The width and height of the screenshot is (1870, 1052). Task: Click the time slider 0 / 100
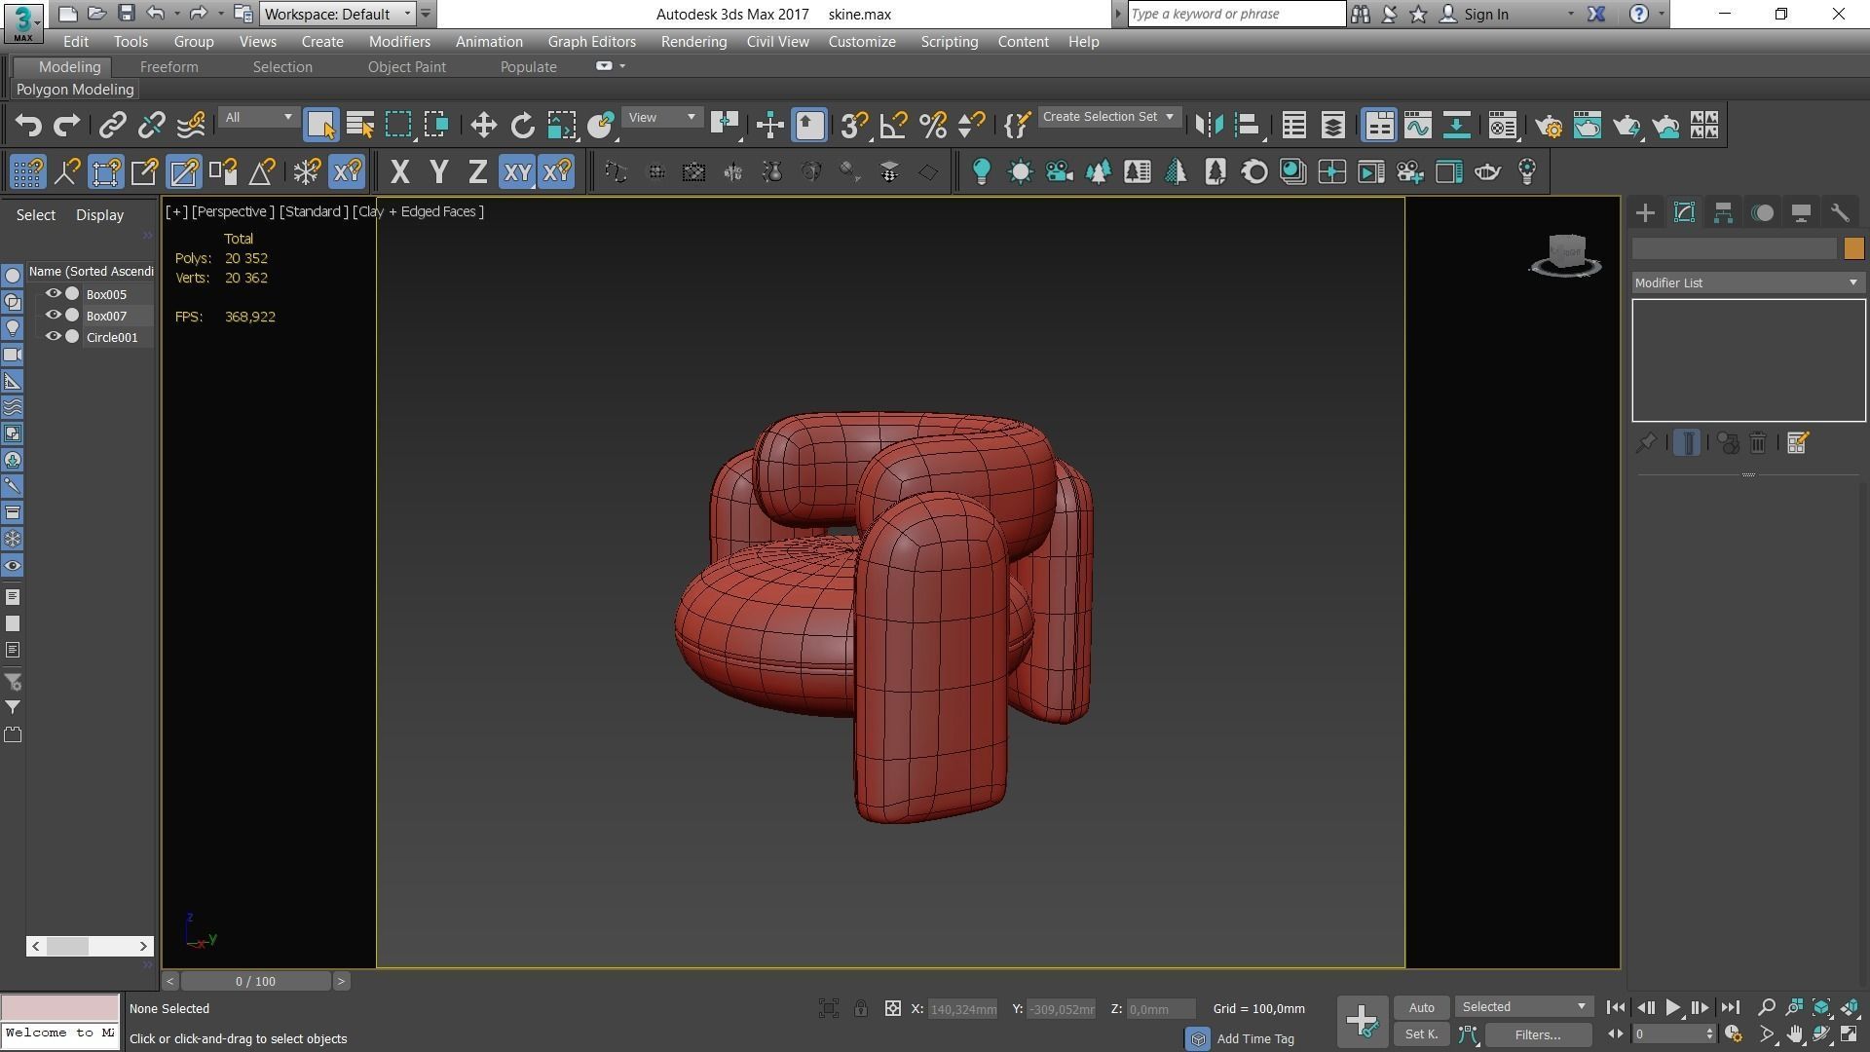tap(255, 981)
